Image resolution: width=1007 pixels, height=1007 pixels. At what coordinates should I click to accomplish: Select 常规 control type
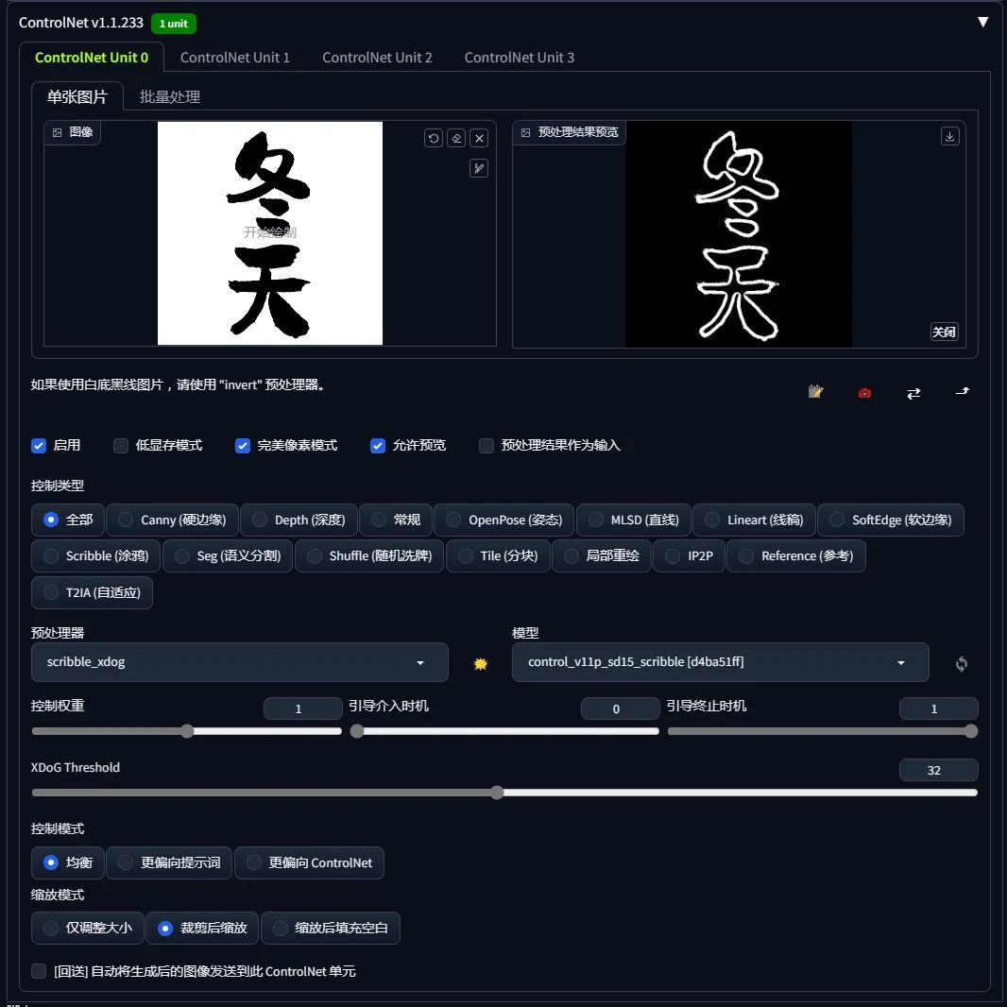click(x=396, y=521)
